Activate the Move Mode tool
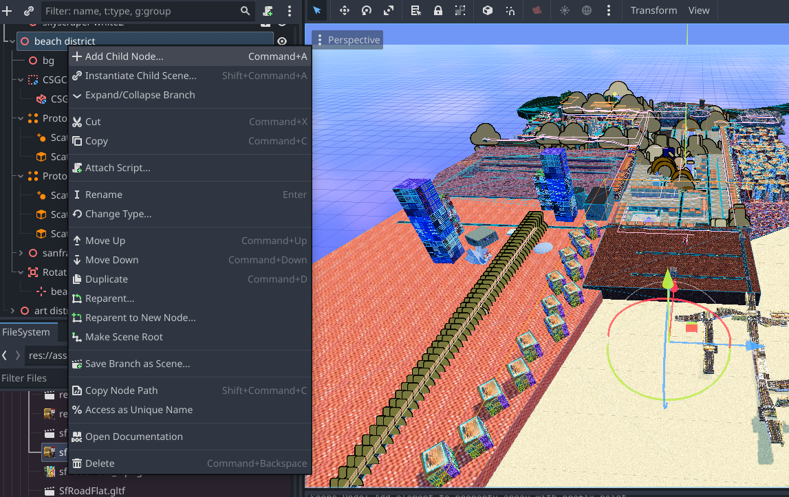The image size is (789, 497). [345, 10]
